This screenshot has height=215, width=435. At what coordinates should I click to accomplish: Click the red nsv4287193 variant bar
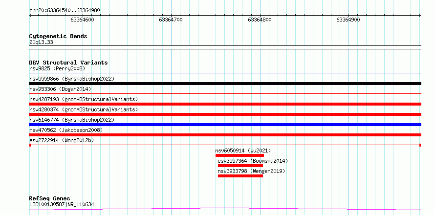pyautogui.click(x=225, y=104)
